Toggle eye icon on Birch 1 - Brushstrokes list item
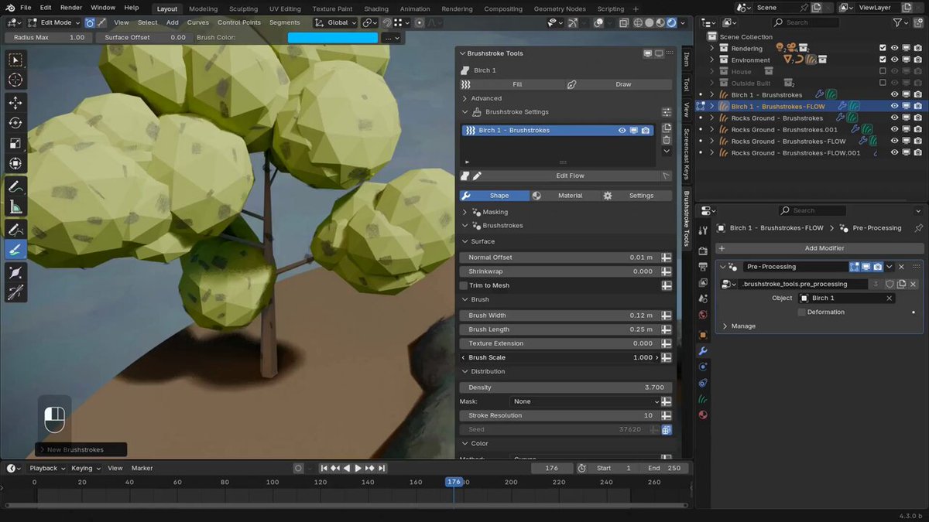 point(622,130)
